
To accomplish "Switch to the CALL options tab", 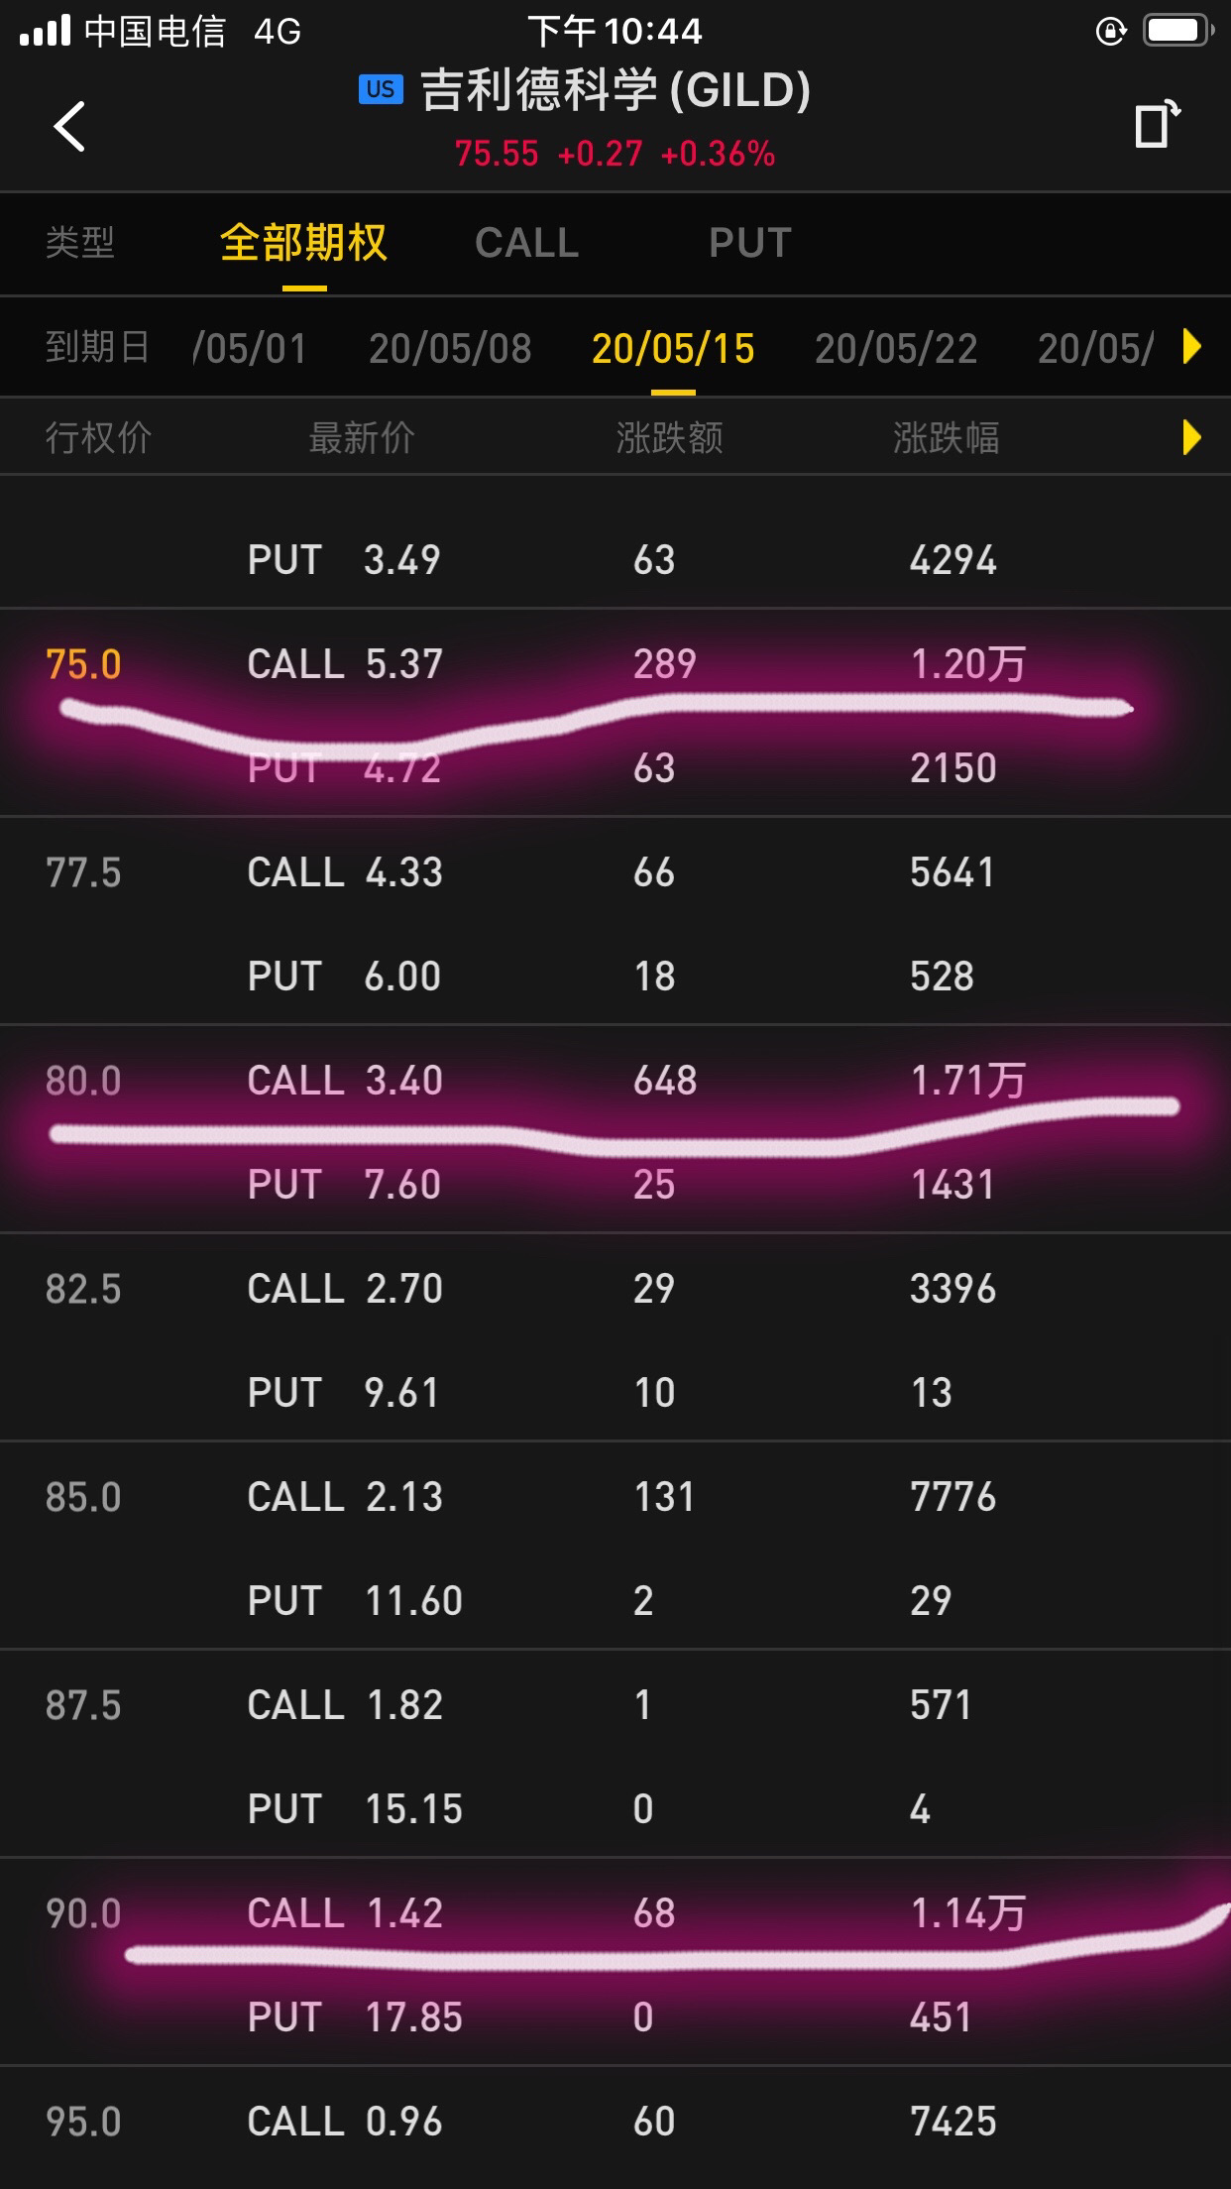I will pyautogui.click(x=526, y=243).
